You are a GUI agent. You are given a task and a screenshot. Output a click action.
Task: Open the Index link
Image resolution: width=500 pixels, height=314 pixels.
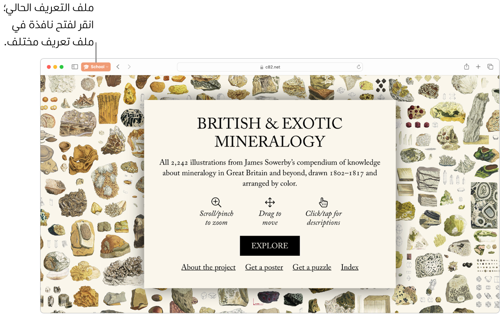[x=350, y=267]
